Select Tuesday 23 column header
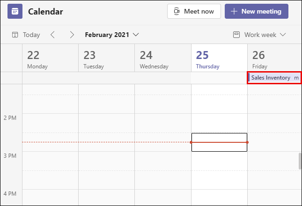Image resolution: width=302 pixels, height=206 pixels. [106, 59]
